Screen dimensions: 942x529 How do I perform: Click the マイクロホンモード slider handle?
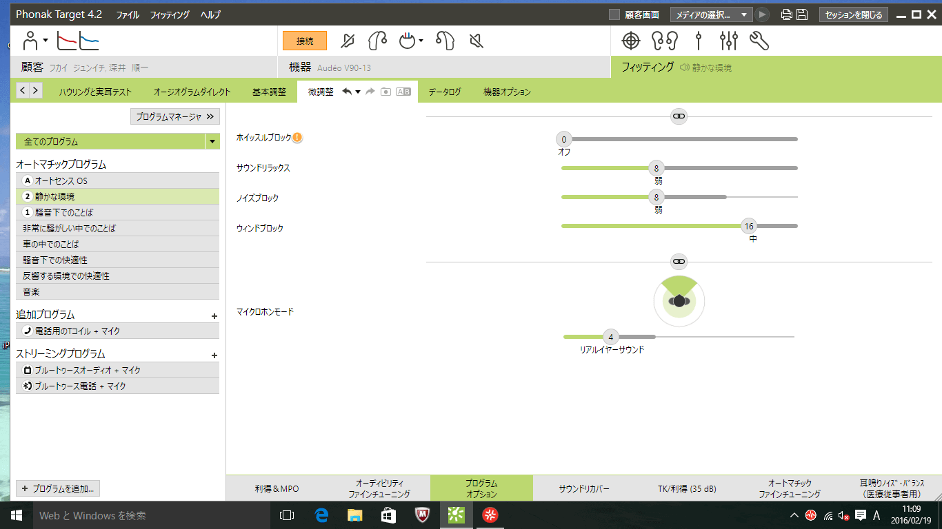tap(610, 337)
